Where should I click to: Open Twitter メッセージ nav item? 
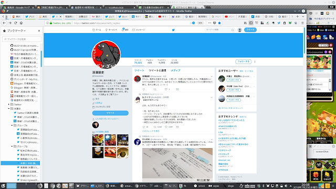[x=139, y=30]
